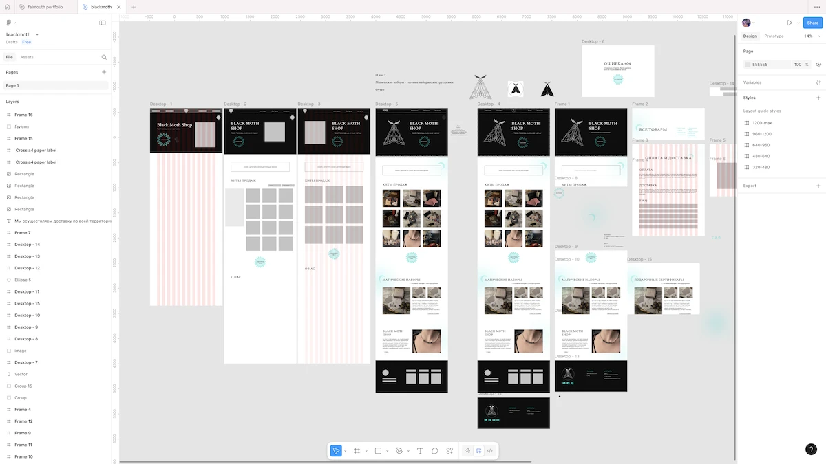Viewport: 826px width, 464px height.
Task: Open a new tab with plus
Action: pos(134,7)
